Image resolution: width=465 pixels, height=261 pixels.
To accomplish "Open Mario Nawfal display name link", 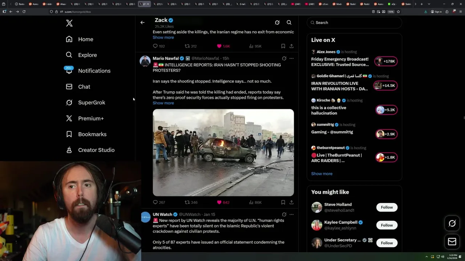I will pyautogui.click(x=166, y=58).
